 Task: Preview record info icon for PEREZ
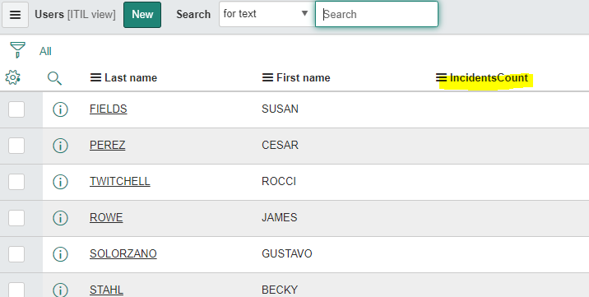pos(60,146)
